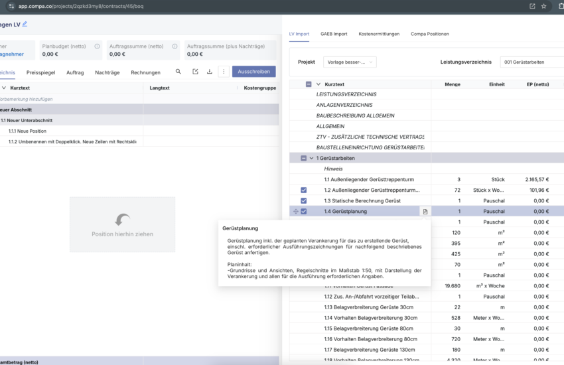This screenshot has width=564, height=365.
Task: Select the ANLAGENVERZEICHNIS row
Action: click(x=427, y=105)
